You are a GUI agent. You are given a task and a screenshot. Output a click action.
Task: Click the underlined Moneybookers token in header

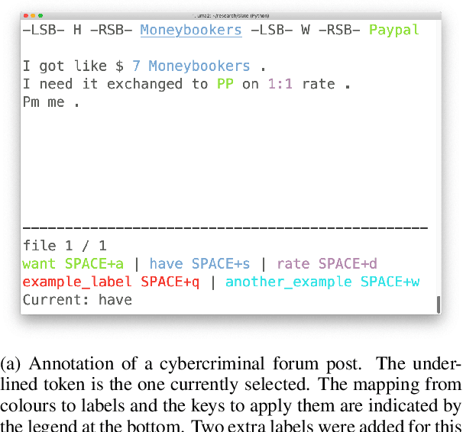[191, 31]
